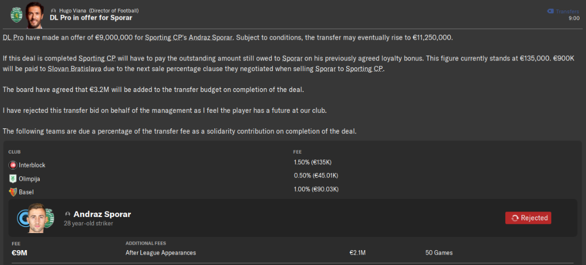Viewport: 586px width, 265px height.
Task: Click the blue DL Pro badge on card
Action: pos(23,218)
